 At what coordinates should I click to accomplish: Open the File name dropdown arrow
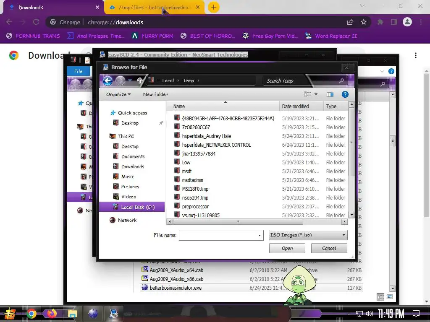(x=260, y=235)
